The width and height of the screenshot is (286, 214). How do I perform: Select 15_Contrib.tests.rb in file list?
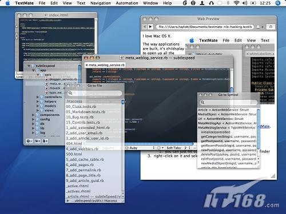tap(93, 123)
